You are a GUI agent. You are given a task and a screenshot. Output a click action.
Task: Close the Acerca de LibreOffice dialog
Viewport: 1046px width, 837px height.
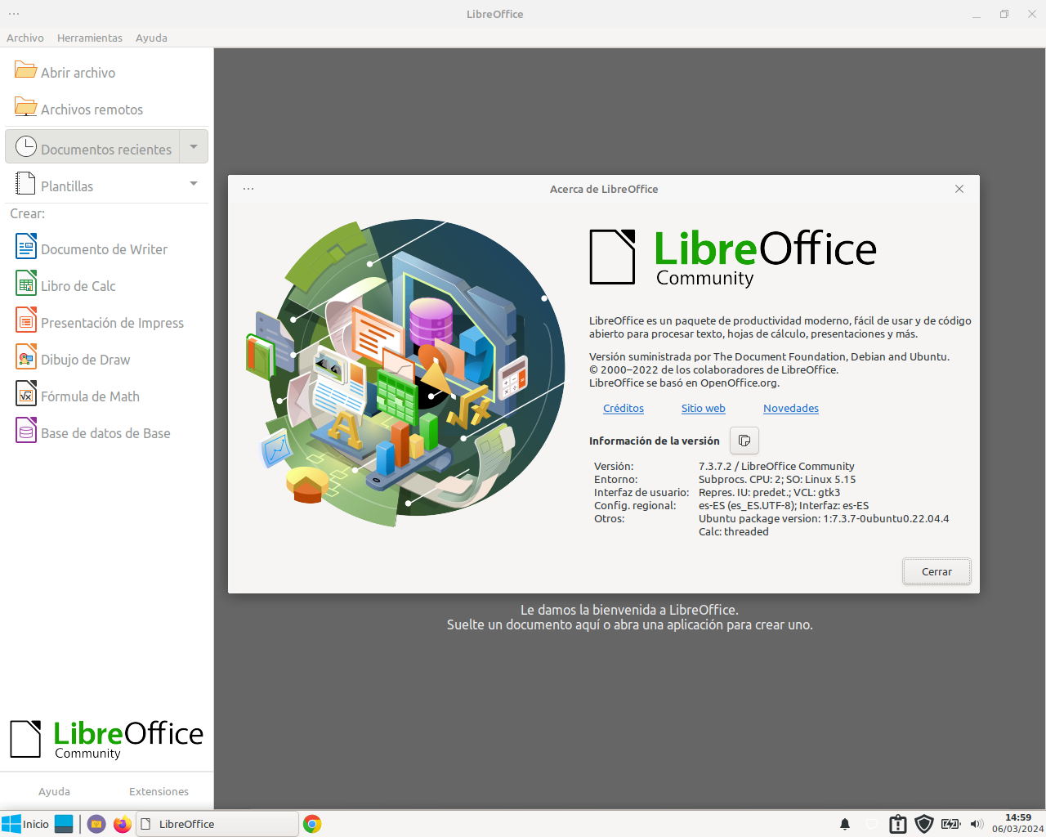pos(959,189)
